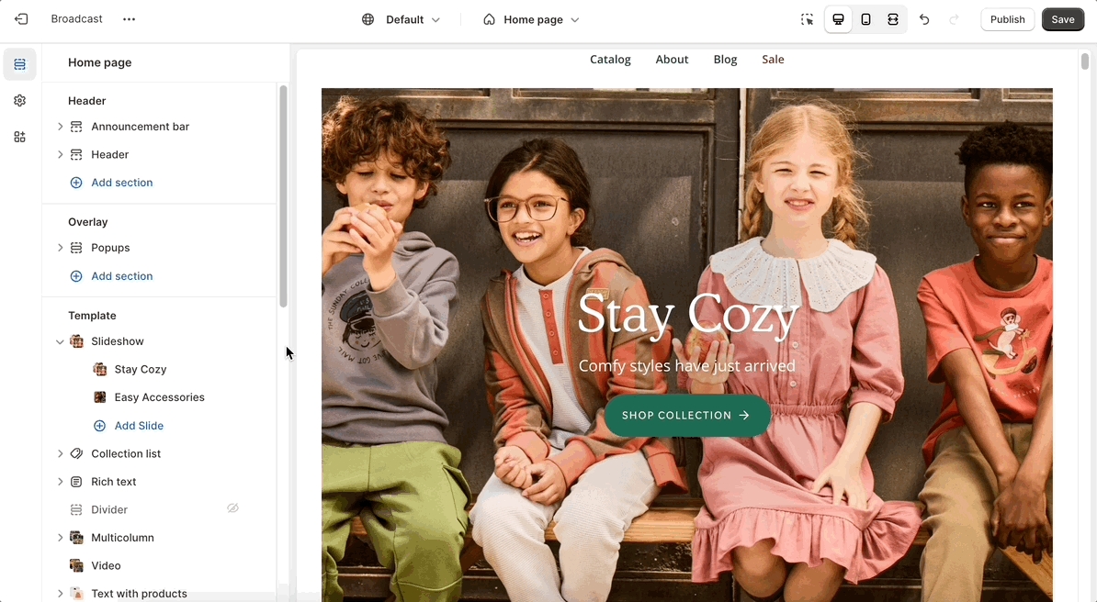
Task: Open Theme settings gear icon
Action: coord(20,101)
